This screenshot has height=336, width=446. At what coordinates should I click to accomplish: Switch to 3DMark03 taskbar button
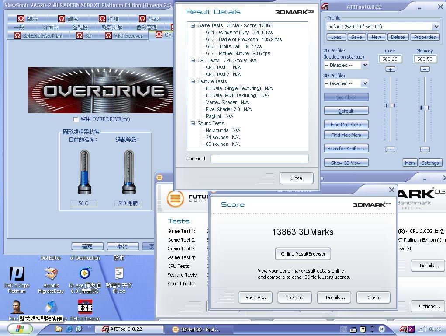199,329
